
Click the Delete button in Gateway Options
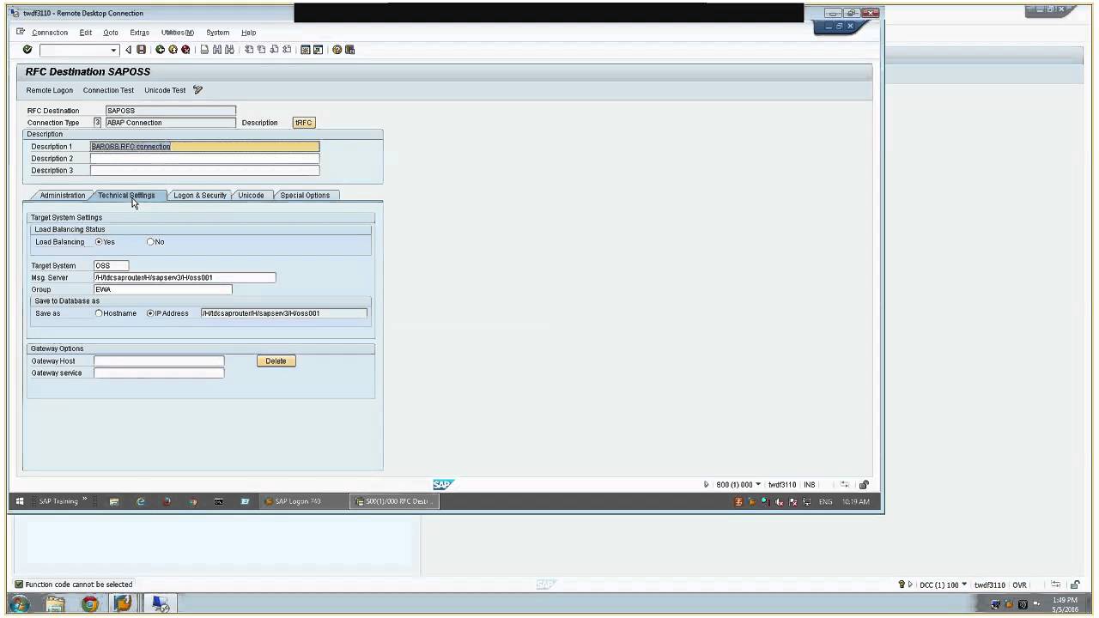pos(276,361)
